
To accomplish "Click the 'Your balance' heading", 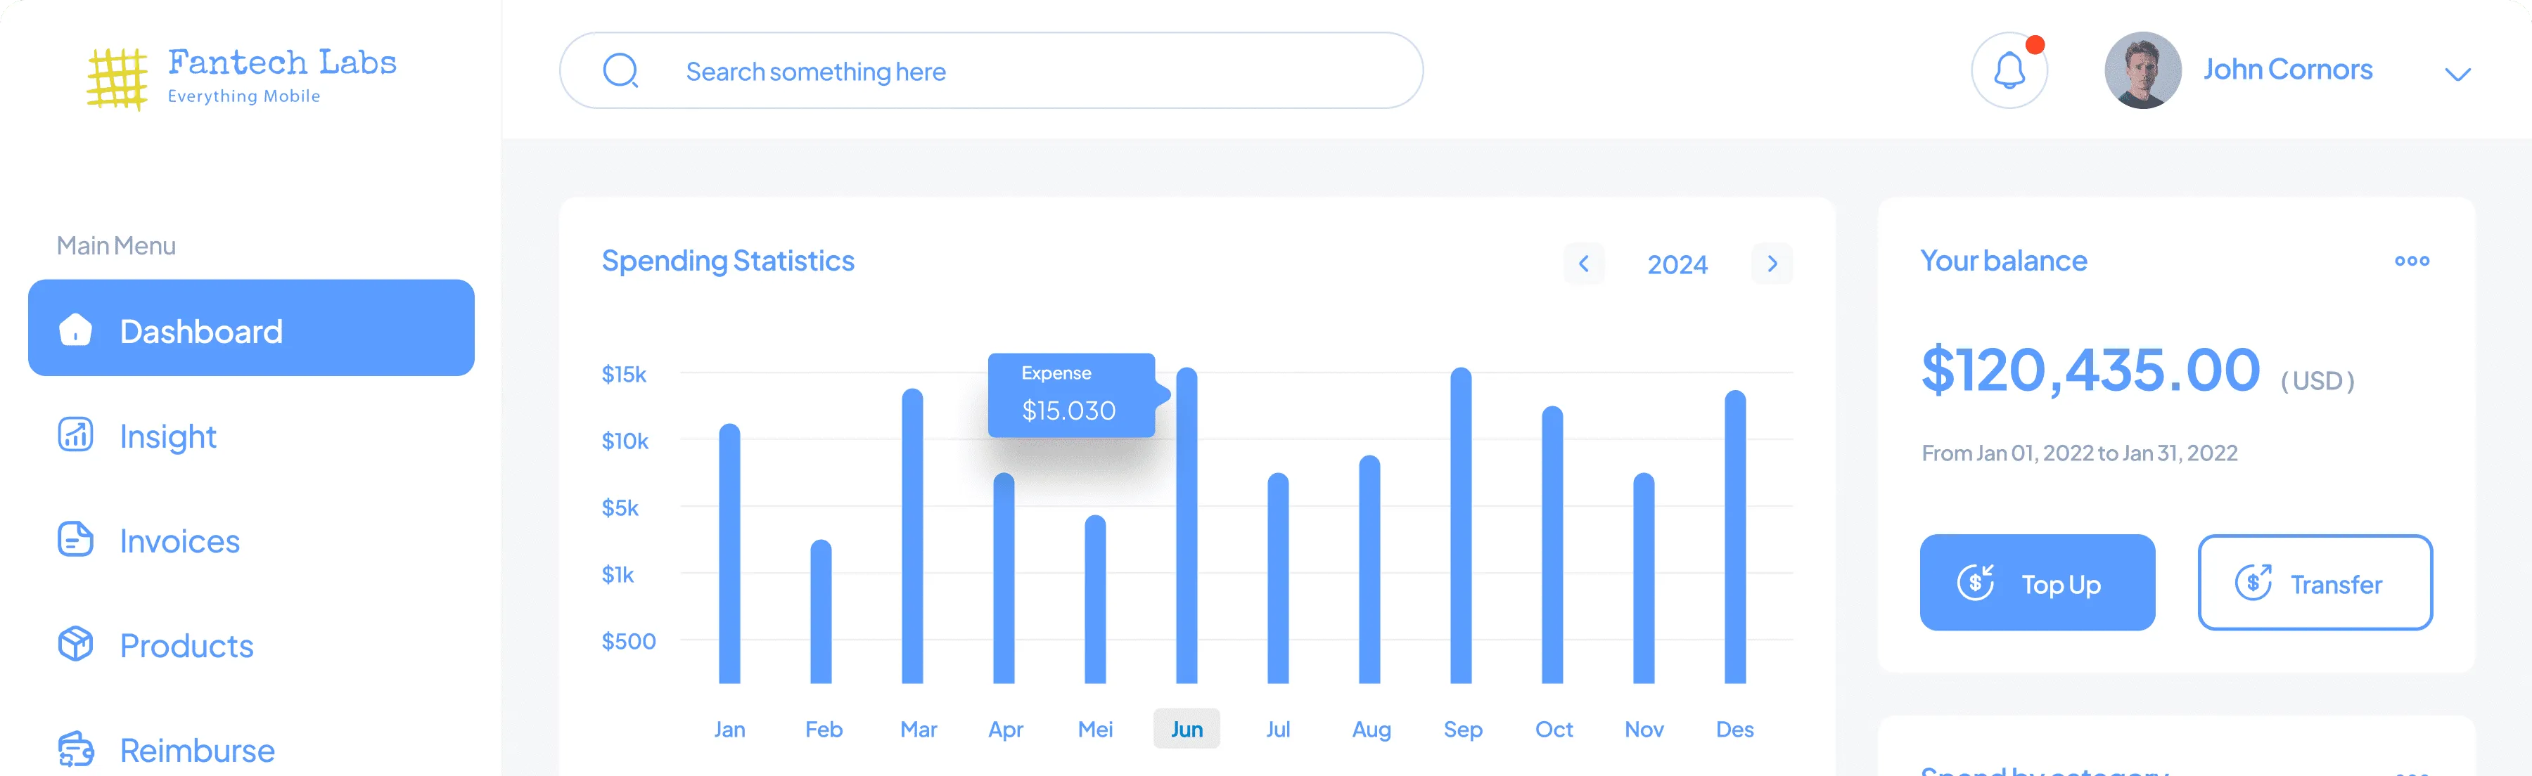I will tap(2003, 260).
